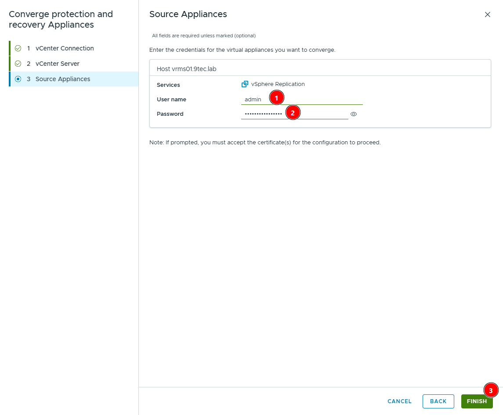Click the vSphere Replication service icon

coord(245,84)
